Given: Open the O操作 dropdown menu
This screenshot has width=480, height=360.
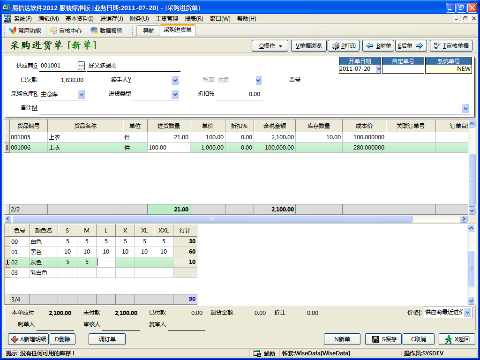Looking at the screenshot, I should 270,46.
